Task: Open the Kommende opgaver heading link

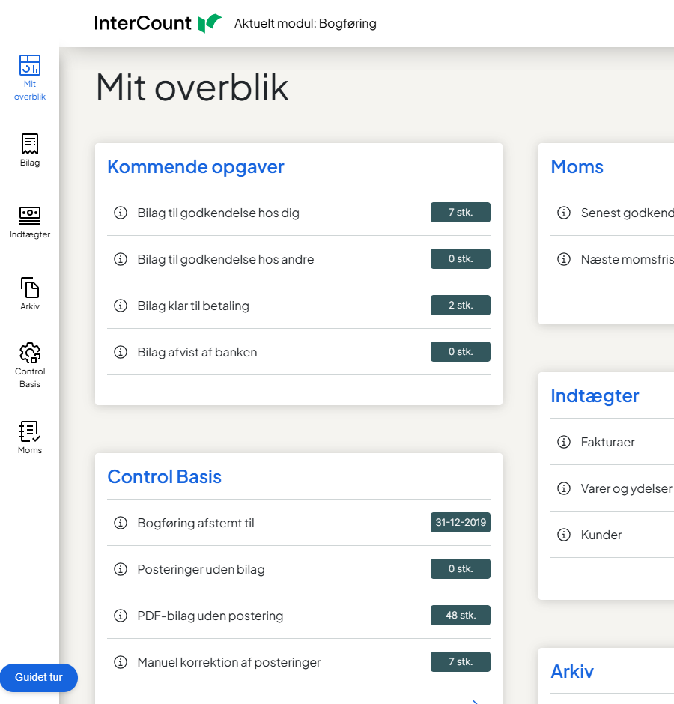Action: 195,166
